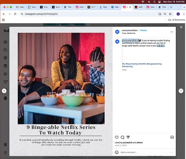Switch to the first X tab

pos(44,7)
